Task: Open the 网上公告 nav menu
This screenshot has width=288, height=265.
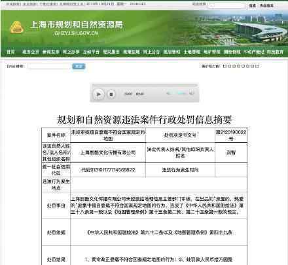Action: point(151,52)
